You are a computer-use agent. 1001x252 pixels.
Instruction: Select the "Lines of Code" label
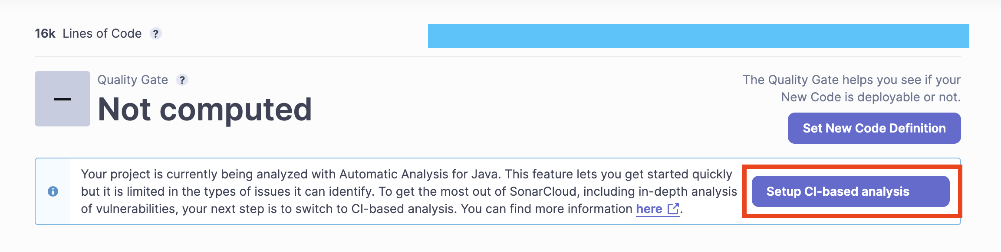(102, 33)
